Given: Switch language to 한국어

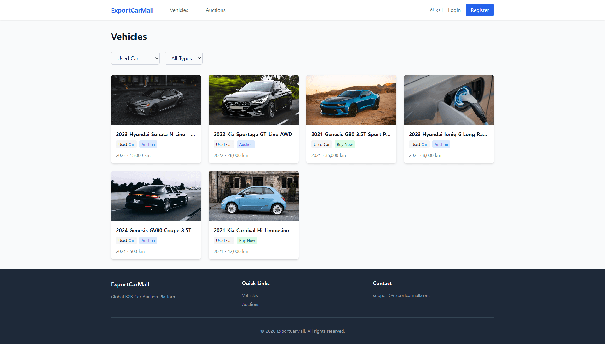Looking at the screenshot, I should point(436,10).
